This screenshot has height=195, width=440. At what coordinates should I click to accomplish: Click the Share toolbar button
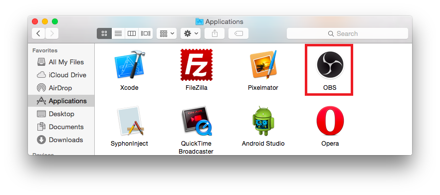[x=215, y=34]
